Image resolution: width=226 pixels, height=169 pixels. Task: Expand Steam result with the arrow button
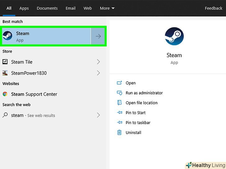[x=98, y=36]
